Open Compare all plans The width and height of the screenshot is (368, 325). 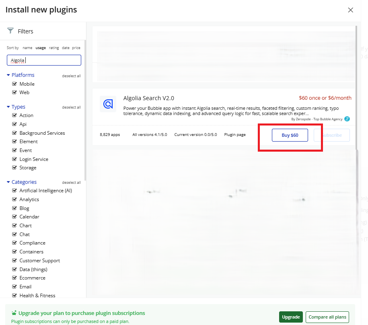(x=327, y=317)
